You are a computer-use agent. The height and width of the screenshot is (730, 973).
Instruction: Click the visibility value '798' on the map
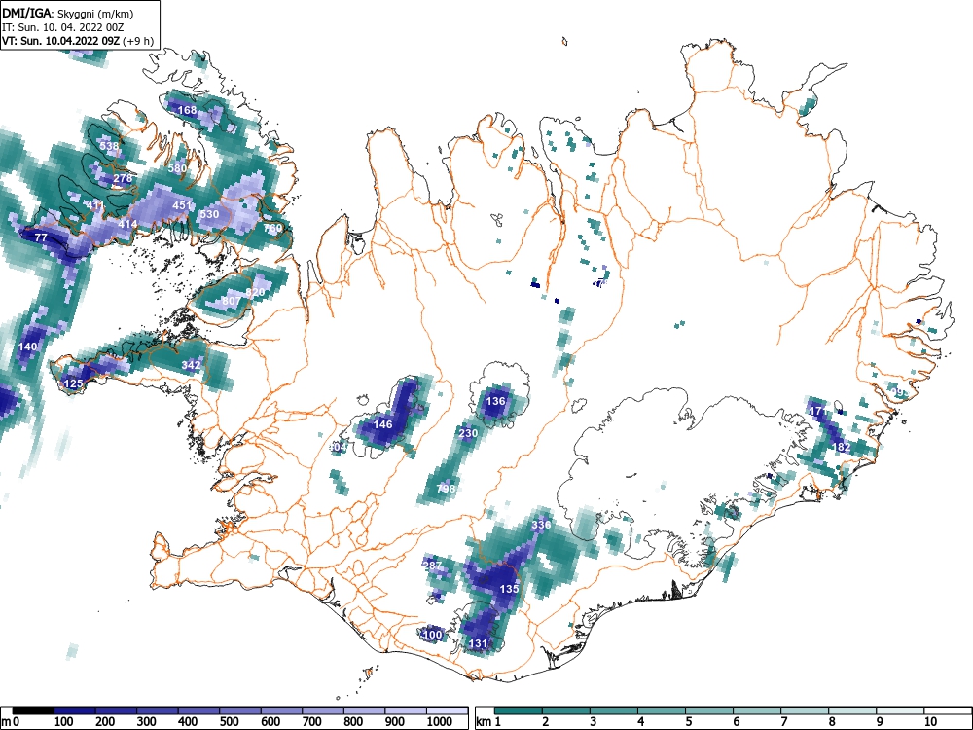tap(447, 489)
